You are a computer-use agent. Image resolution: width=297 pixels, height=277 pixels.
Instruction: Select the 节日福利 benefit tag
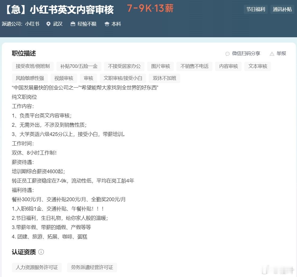[255, 9]
